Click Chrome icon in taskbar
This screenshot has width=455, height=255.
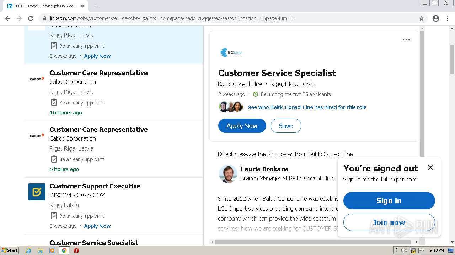click(x=64, y=250)
